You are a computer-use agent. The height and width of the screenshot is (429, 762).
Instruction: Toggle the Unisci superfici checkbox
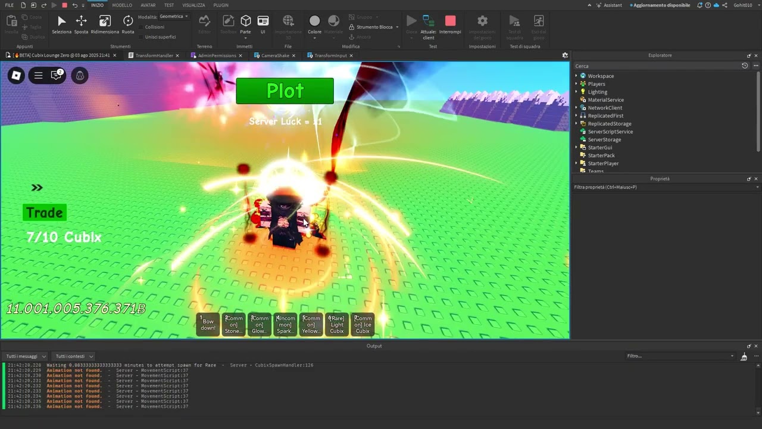pos(140,37)
